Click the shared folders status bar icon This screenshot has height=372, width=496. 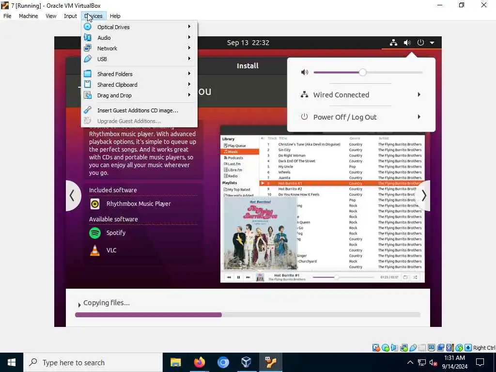(422, 348)
